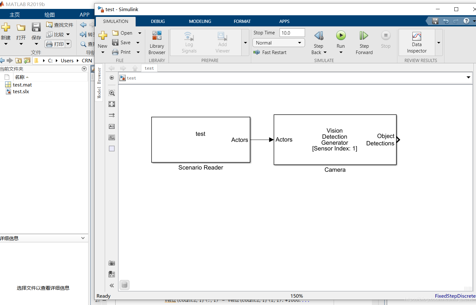This screenshot has height=305, width=476.
Task: Open MATLAB 主页 tab
Action: pos(15,15)
